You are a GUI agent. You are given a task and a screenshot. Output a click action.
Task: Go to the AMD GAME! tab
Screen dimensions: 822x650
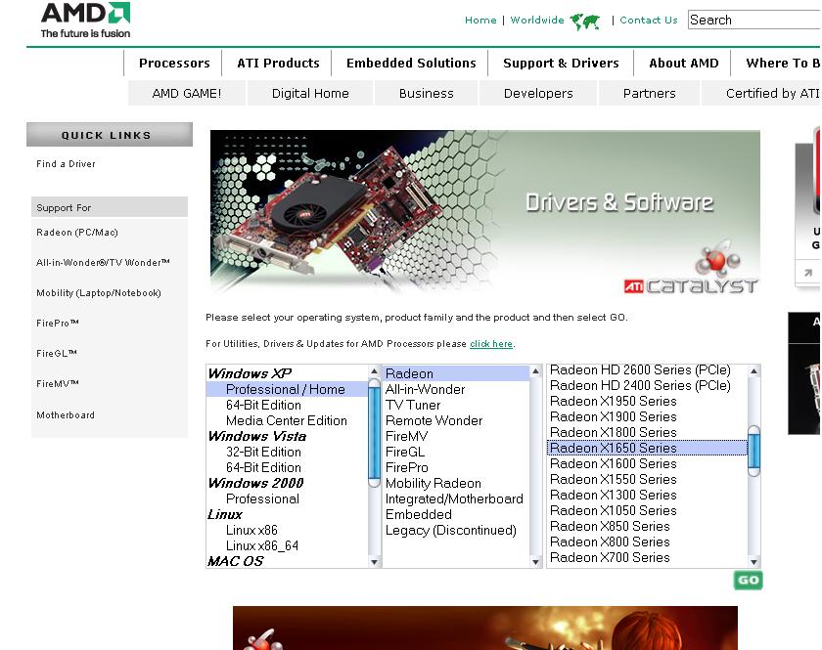click(x=186, y=93)
